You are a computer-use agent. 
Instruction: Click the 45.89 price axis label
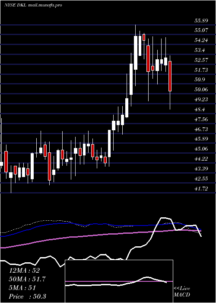[201, 139]
